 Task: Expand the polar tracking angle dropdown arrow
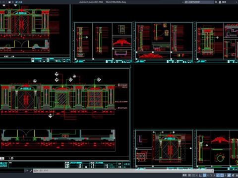(208, 175)
